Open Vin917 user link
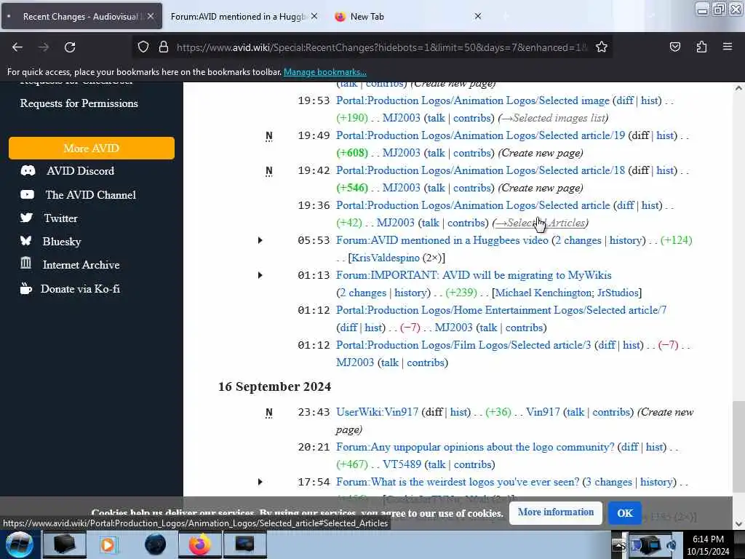Viewport: 745px width, 559px height. coord(543,412)
